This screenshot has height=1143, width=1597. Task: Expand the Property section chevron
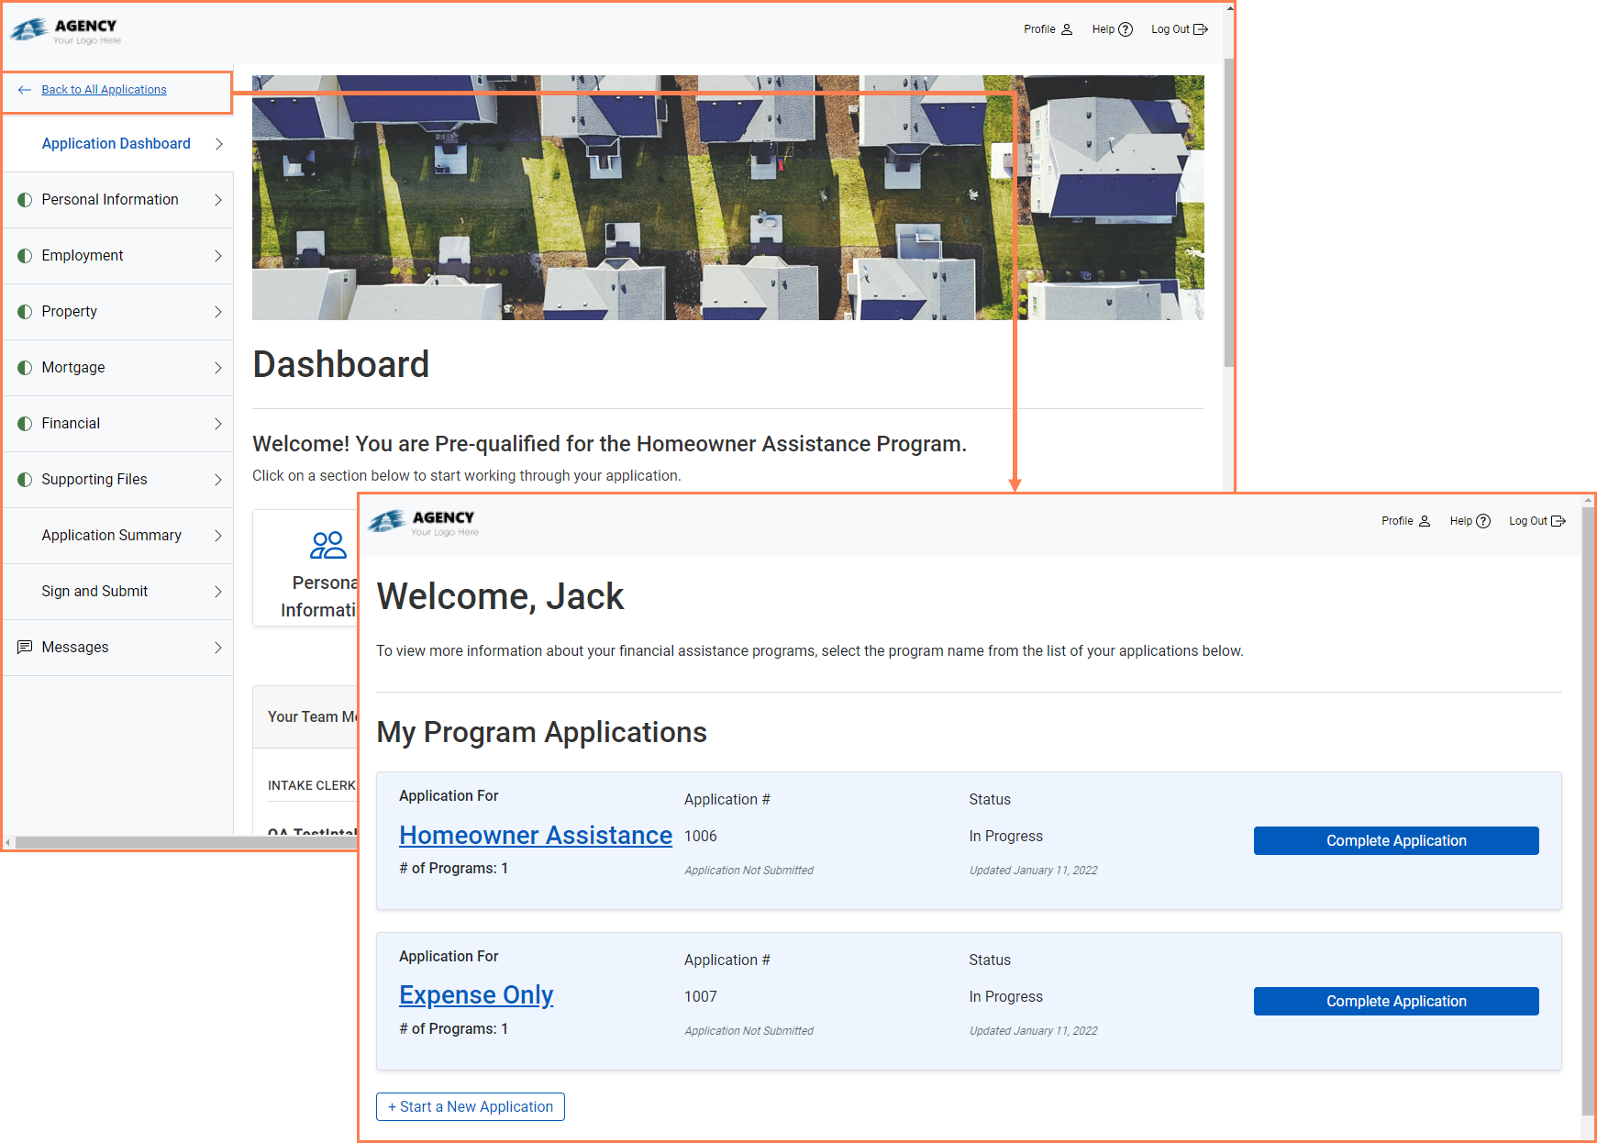pyautogui.click(x=218, y=312)
